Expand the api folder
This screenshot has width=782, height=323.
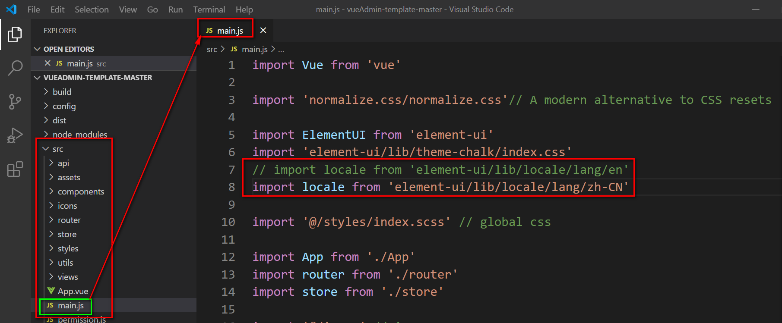pos(51,163)
